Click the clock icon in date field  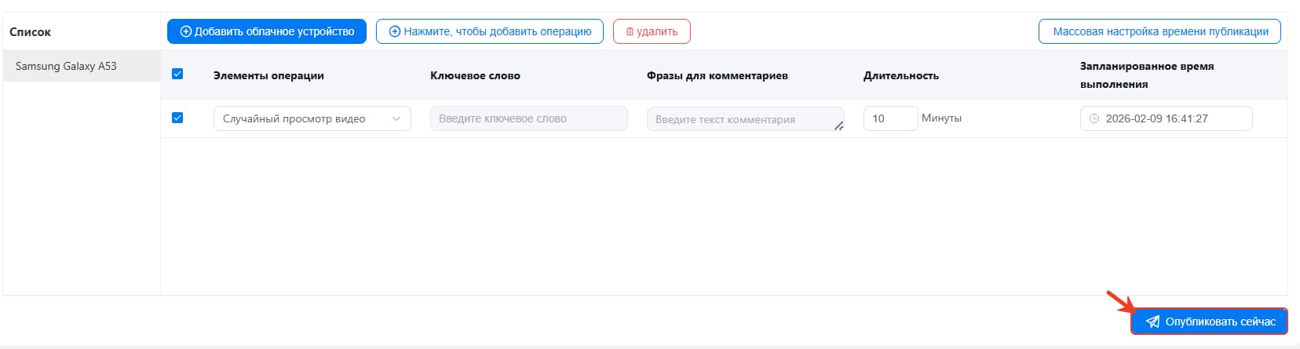[1094, 118]
